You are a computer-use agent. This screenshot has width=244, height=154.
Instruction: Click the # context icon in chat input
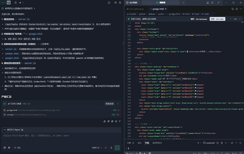(9, 148)
